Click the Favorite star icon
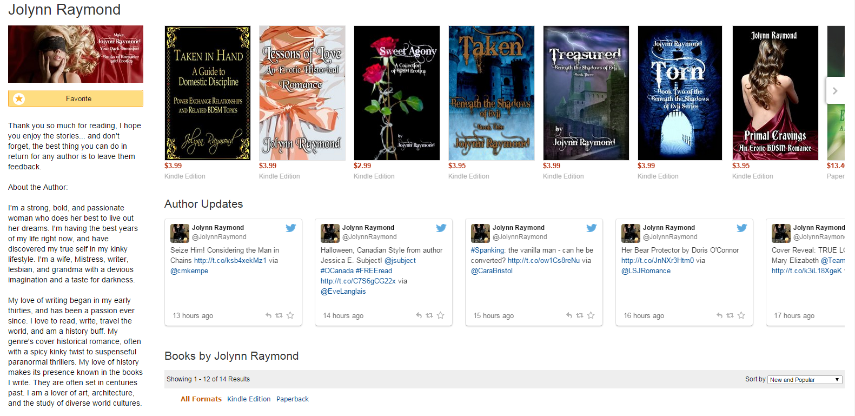The height and width of the screenshot is (416, 855). click(19, 98)
